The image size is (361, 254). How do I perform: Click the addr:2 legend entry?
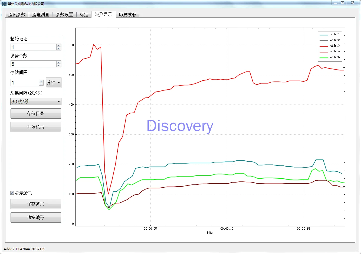pos(330,40)
